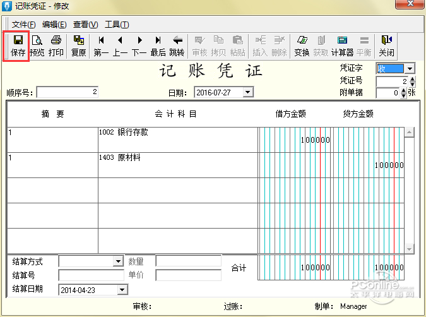This screenshot has width=426, height=317.
Task: Open the 编辑(E) menu
Action: tap(54, 25)
